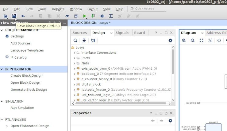
Task: Click the Save Block Design icon
Action: pos(14,16)
